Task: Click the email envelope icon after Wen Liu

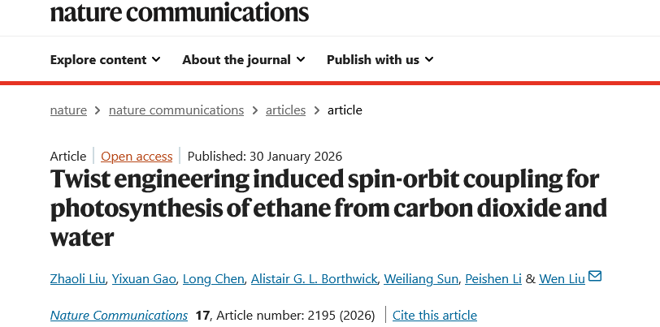Action: (595, 277)
